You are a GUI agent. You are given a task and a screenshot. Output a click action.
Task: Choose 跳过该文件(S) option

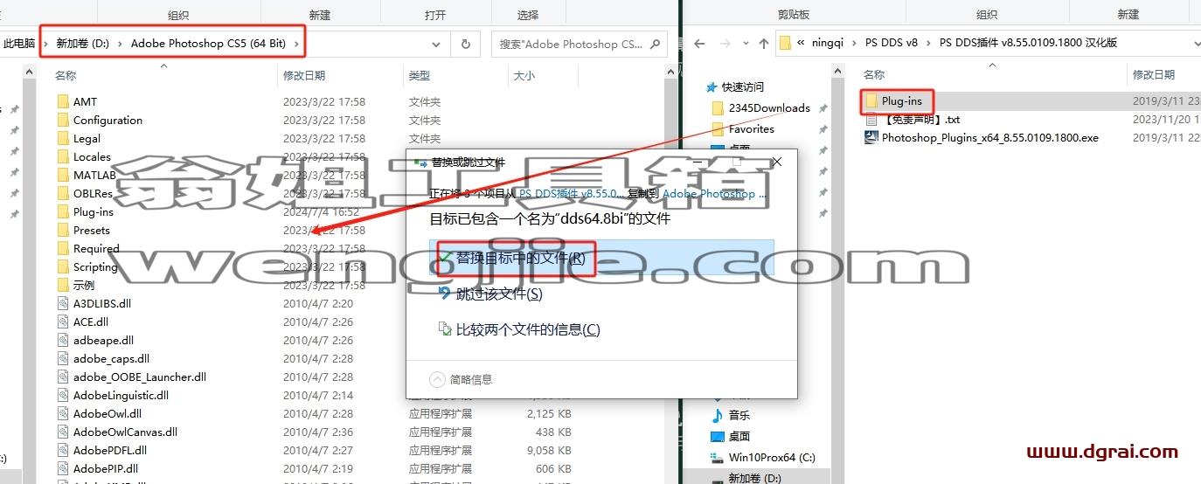[x=601, y=294]
